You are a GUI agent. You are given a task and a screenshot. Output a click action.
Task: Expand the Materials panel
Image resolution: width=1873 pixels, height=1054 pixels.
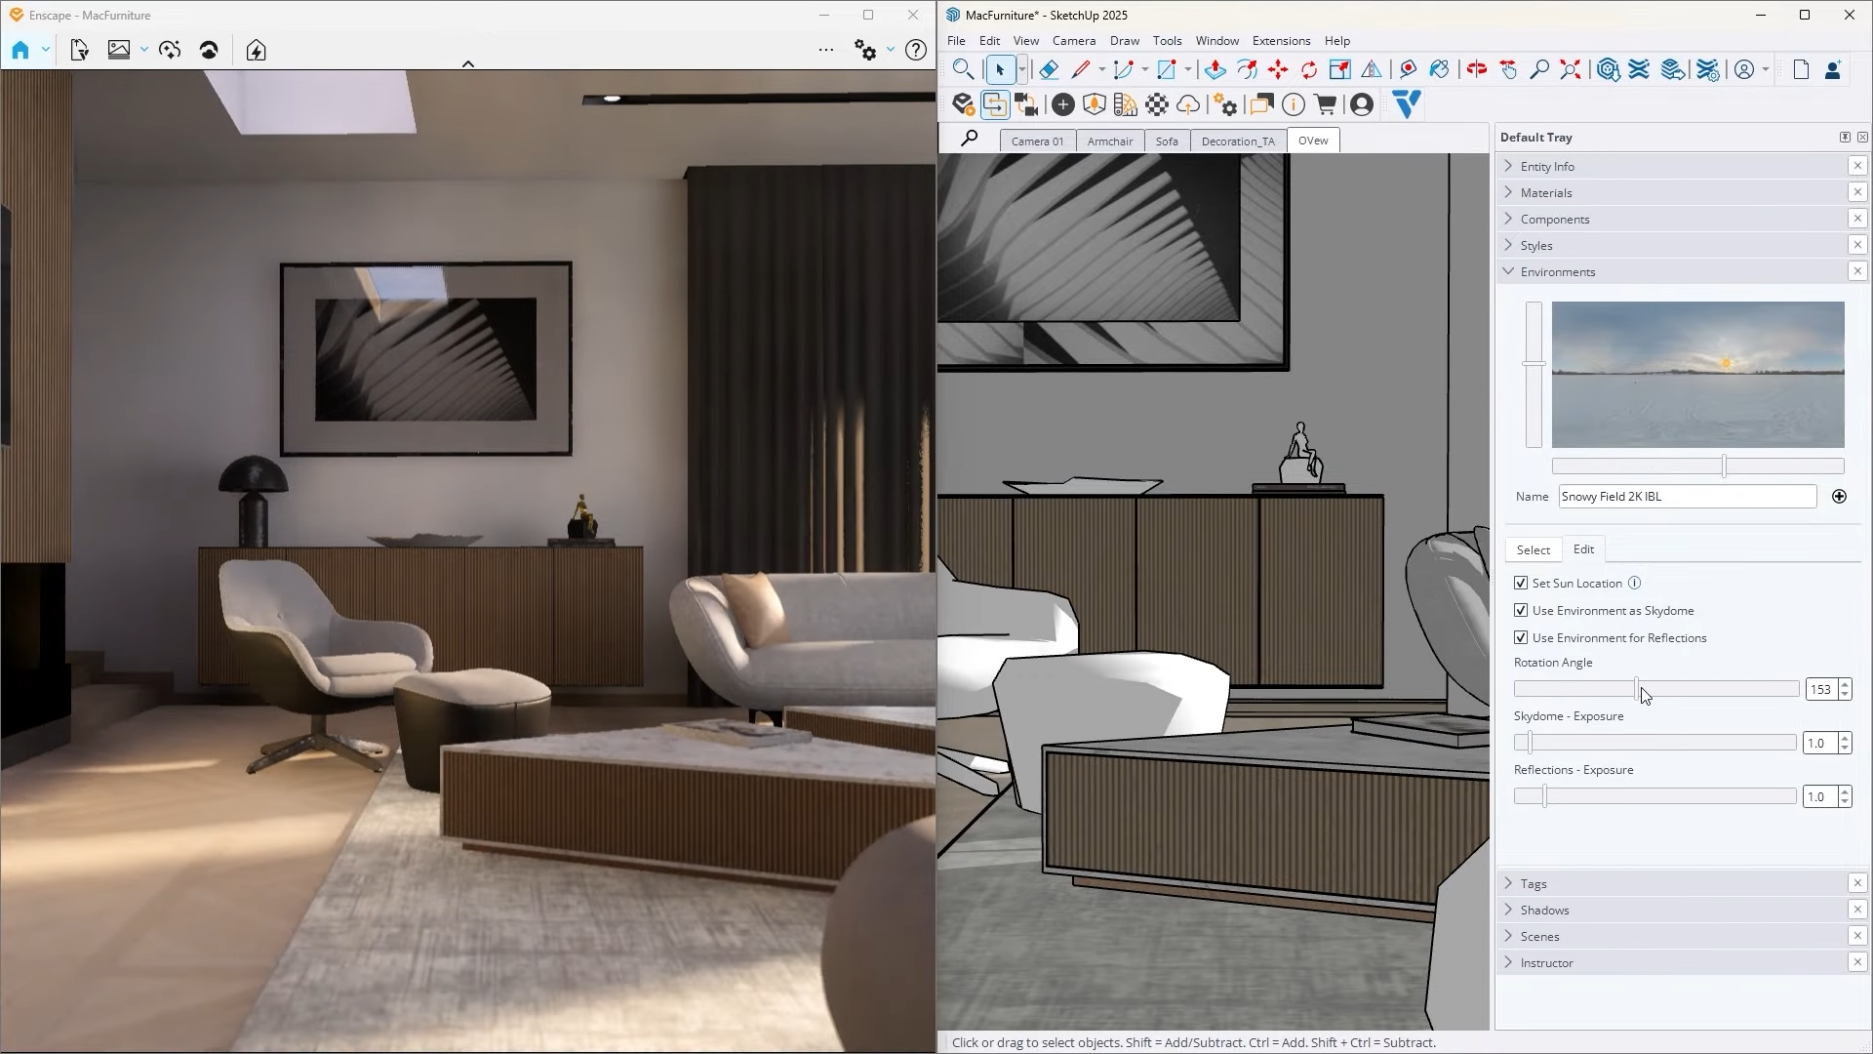(x=1546, y=192)
